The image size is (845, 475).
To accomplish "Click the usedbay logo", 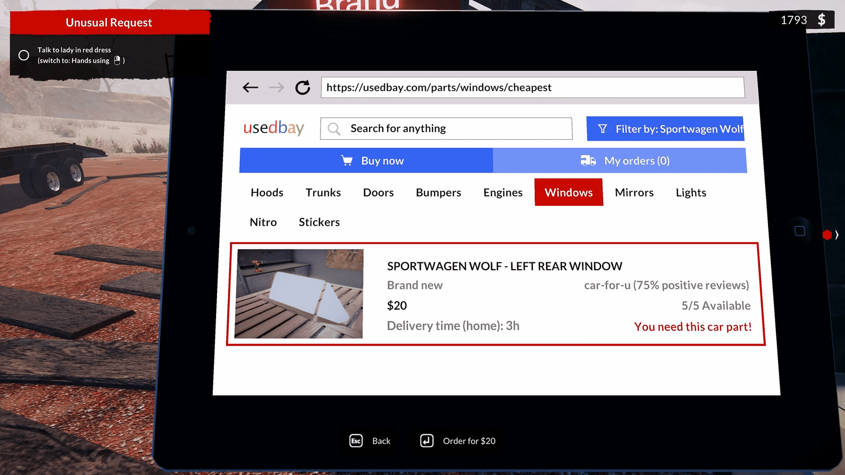I will click(x=274, y=128).
